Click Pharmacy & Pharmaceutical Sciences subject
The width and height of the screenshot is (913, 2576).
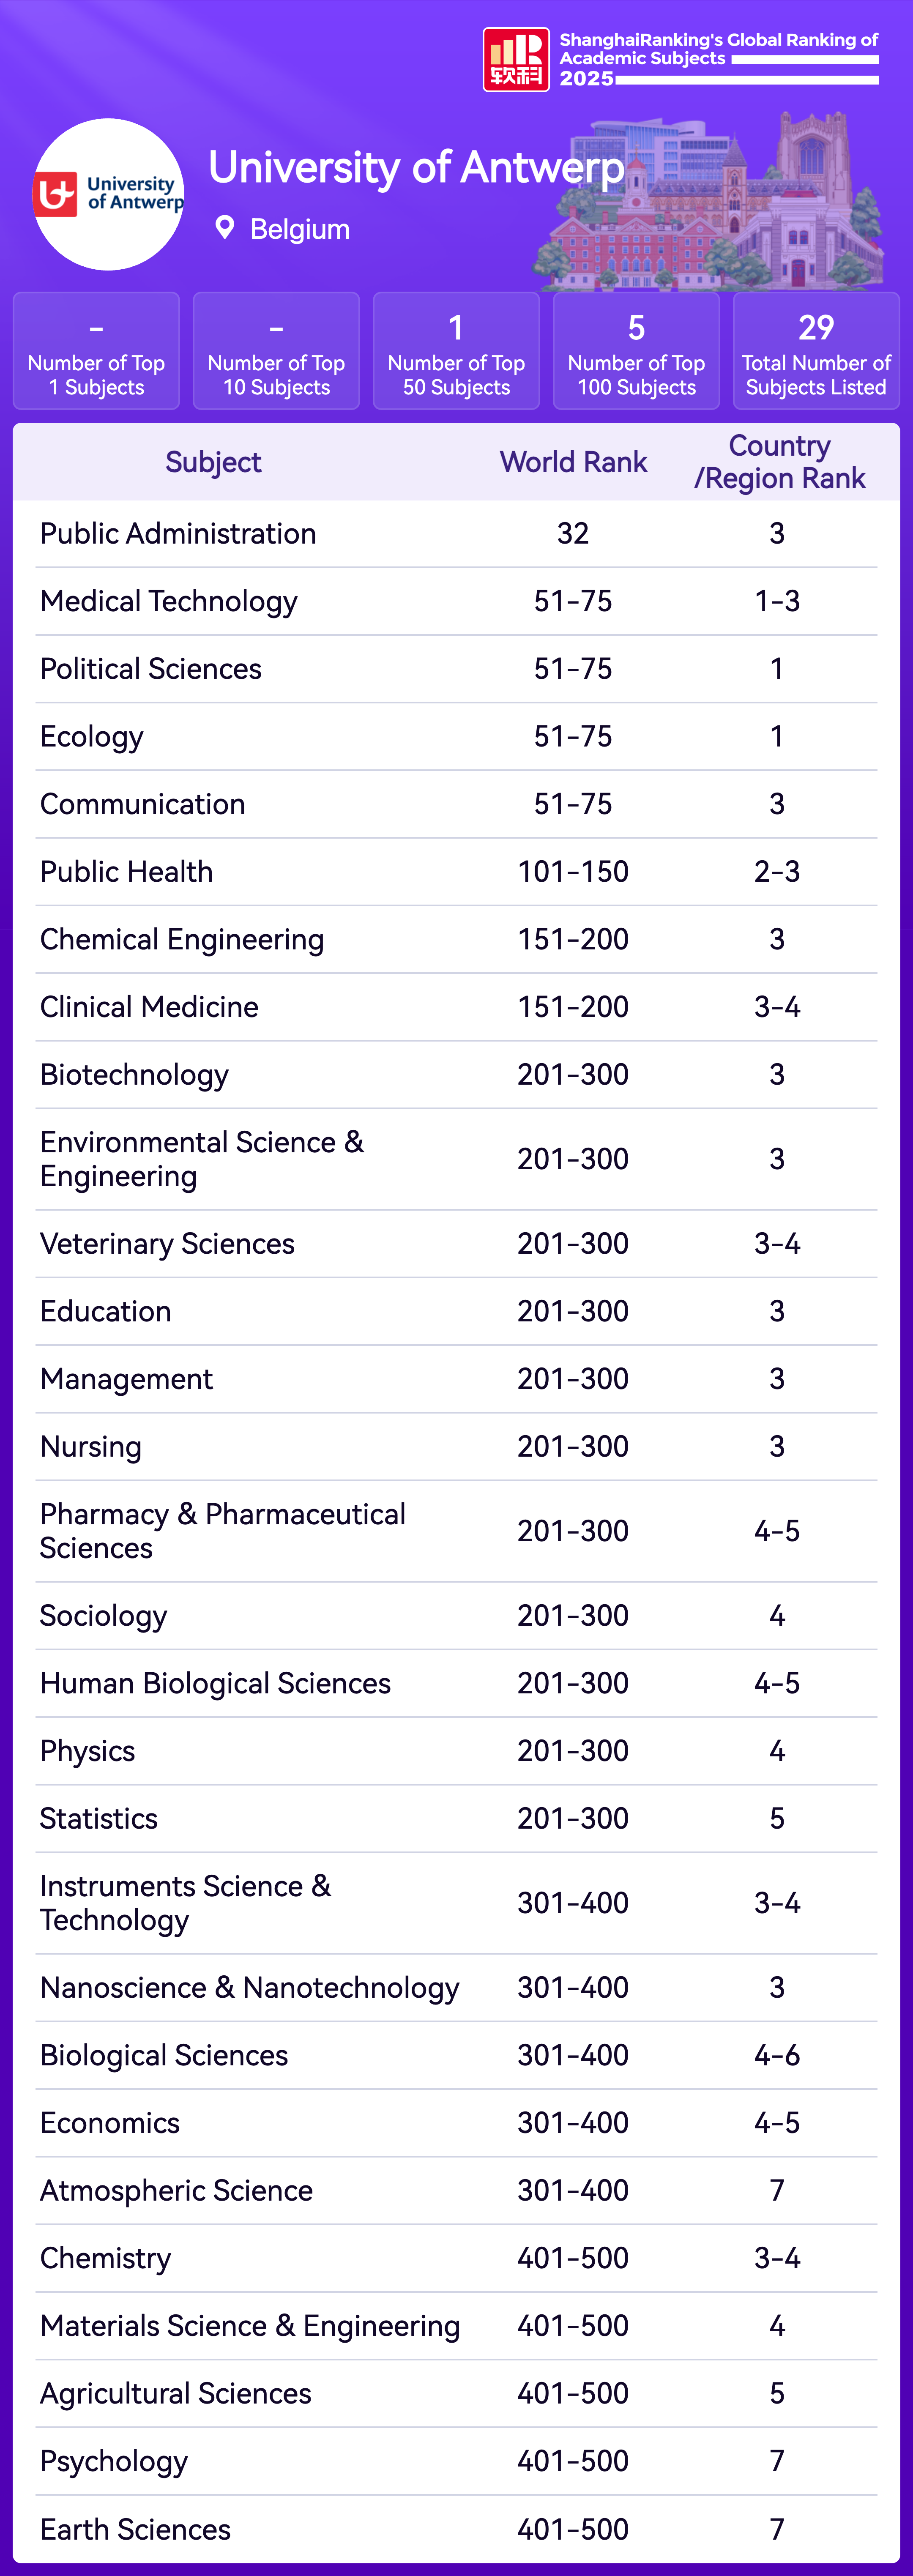(x=222, y=1531)
